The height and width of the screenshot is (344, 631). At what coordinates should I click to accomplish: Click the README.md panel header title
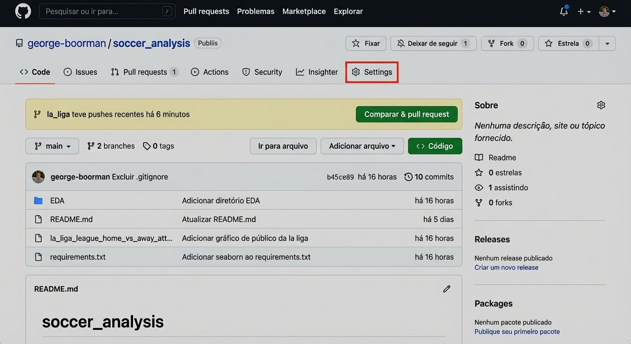56,289
